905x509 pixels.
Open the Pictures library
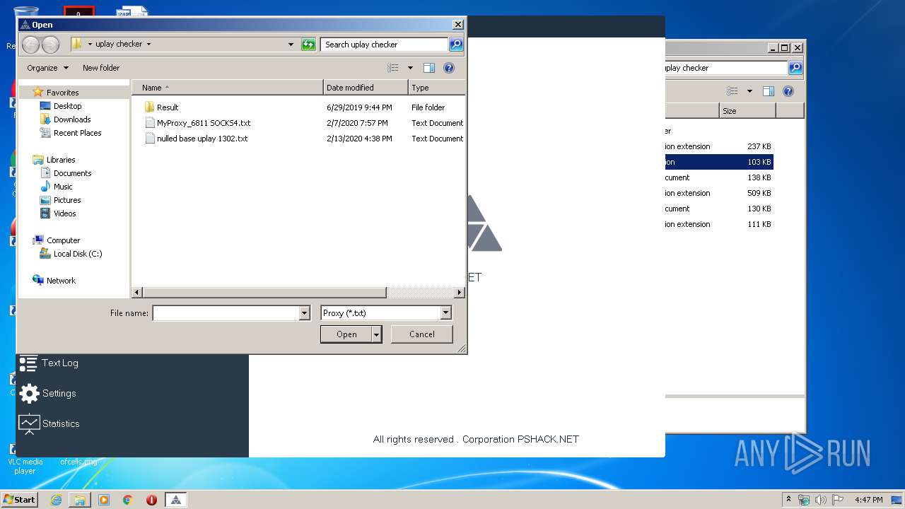67,200
